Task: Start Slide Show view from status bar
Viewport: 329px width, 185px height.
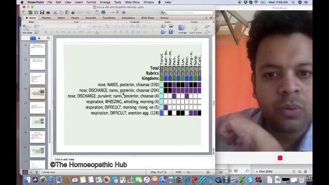Action: pyautogui.click(x=36, y=172)
